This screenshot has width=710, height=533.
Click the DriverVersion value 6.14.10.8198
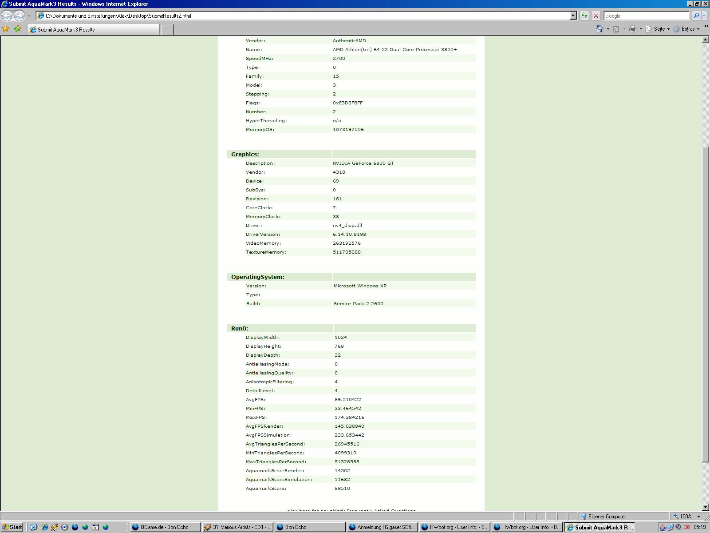349,234
